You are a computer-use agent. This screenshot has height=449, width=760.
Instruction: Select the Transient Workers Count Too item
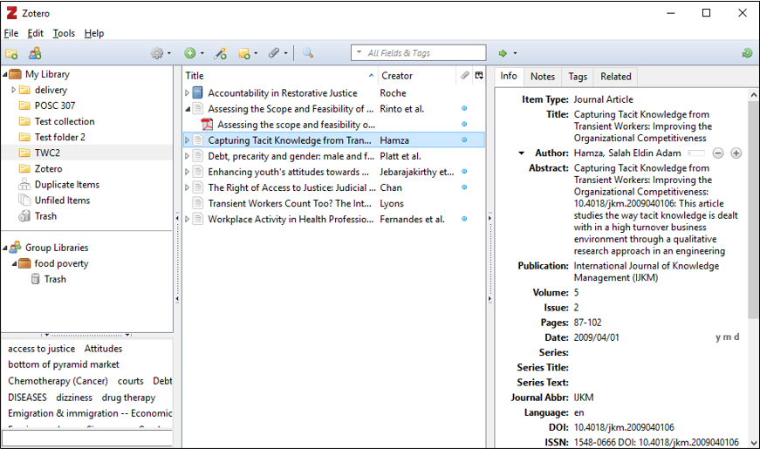click(333, 203)
